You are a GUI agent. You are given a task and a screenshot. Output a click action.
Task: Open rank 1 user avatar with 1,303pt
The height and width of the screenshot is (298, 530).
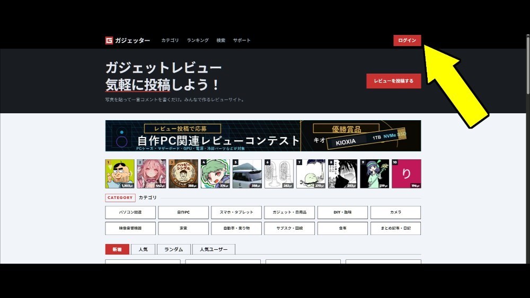tap(120, 174)
